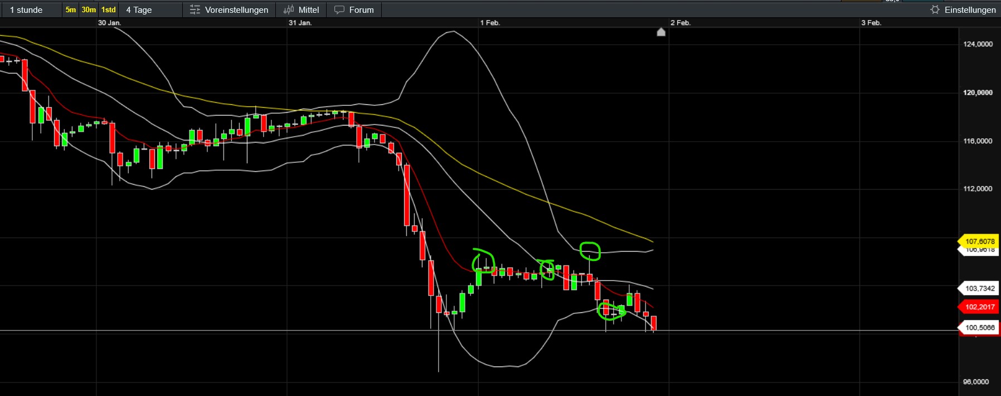Click the yellow 107,6078 price label

(x=979, y=241)
